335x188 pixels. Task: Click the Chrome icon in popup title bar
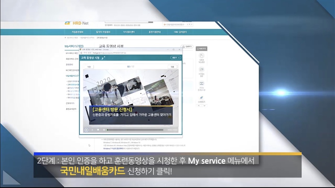(x=81, y=50)
